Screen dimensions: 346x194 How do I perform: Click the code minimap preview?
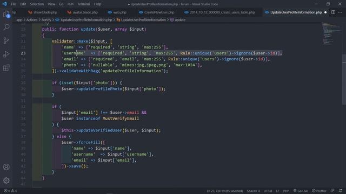click(x=331, y=33)
